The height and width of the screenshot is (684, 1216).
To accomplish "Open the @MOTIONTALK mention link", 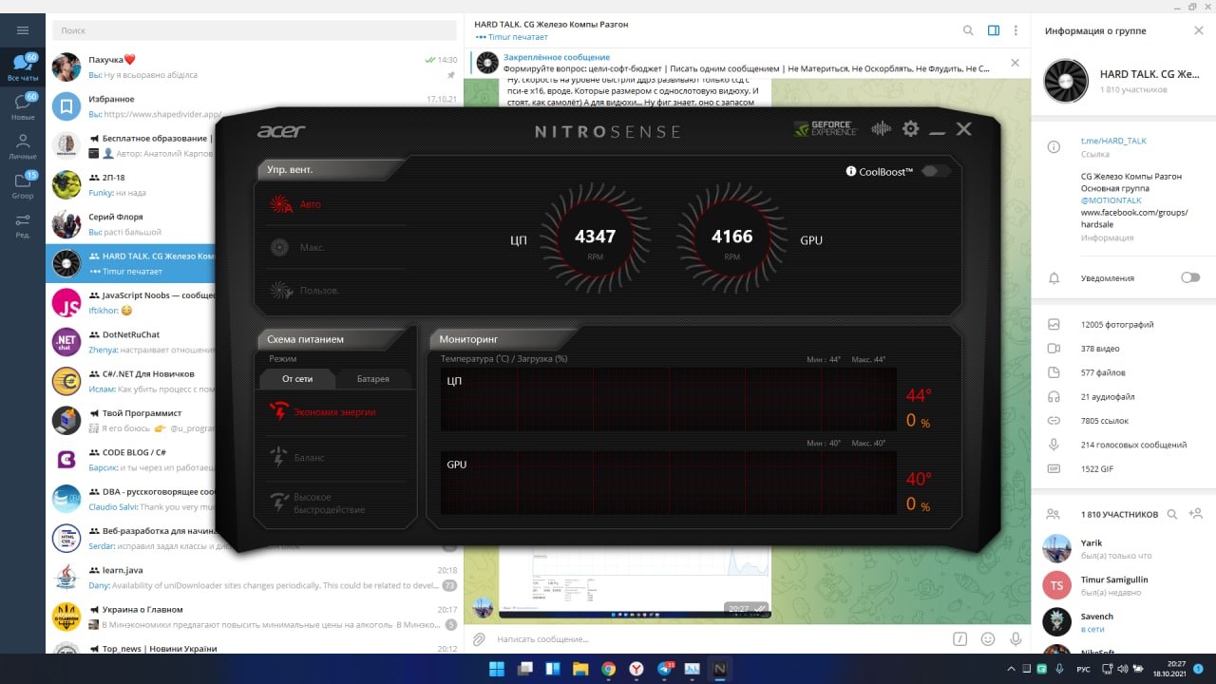I will click(x=1111, y=200).
